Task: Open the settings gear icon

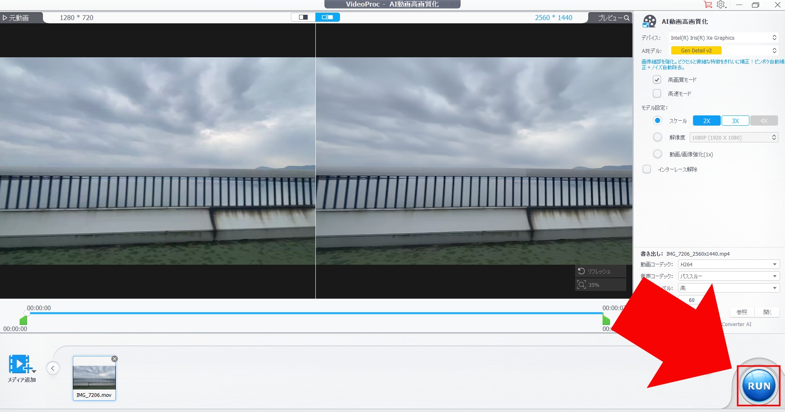Action: point(721,5)
